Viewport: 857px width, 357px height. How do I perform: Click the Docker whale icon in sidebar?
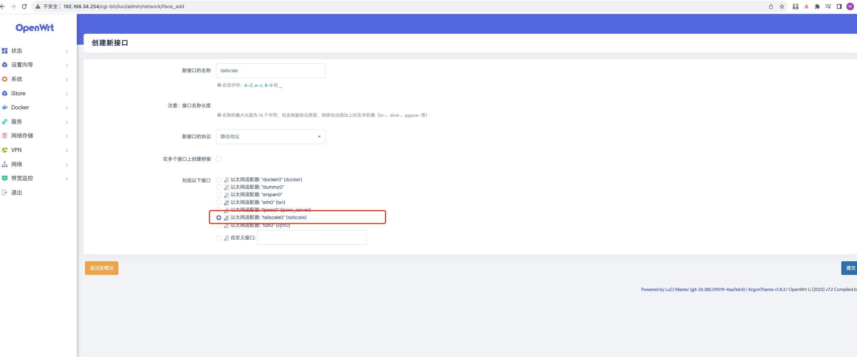(5, 107)
